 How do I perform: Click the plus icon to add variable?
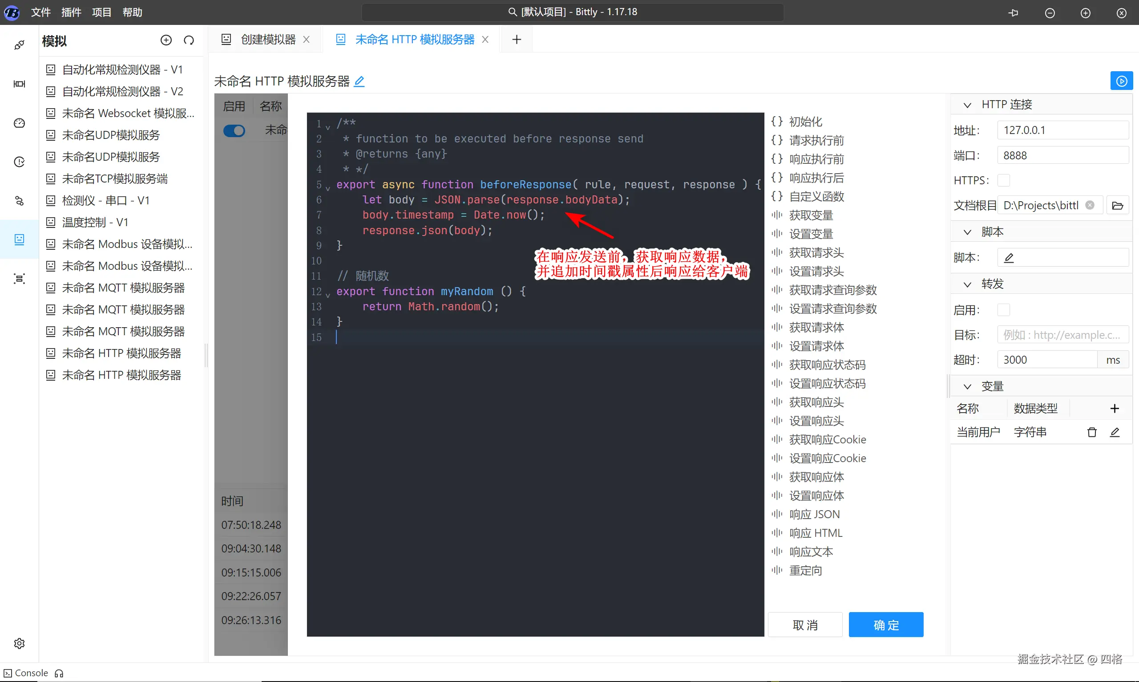[1114, 408]
